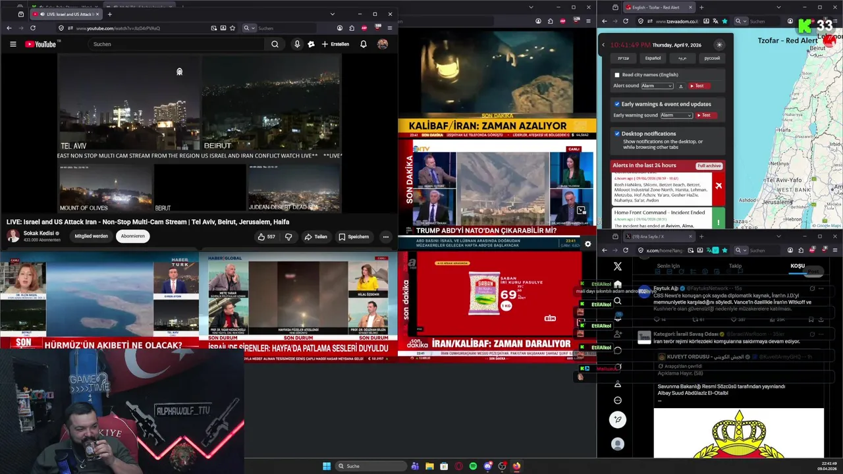Open the YouTube hamburger guide menu
The height and width of the screenshot is (474, 843).
coord(13,44)
